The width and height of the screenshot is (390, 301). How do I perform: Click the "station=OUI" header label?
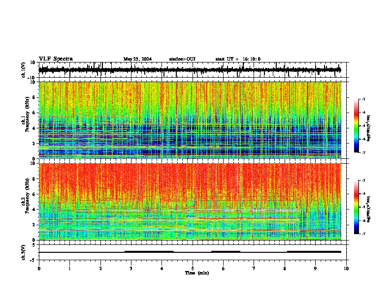pos(182,59)
